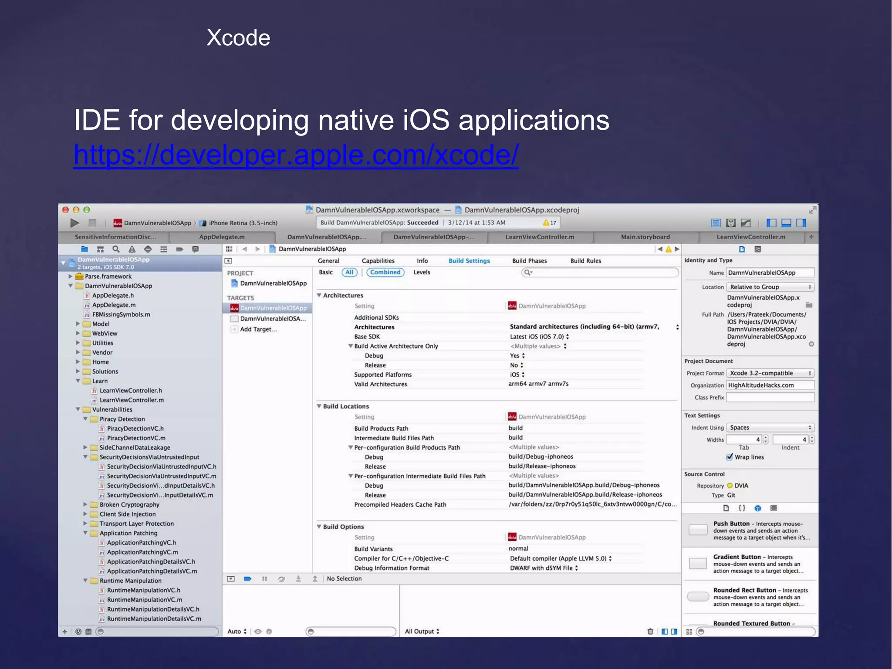The height and width of the screenshot is (669, 892).
Task: Collapse the Architectures section
Action: (x=319, y=295)
